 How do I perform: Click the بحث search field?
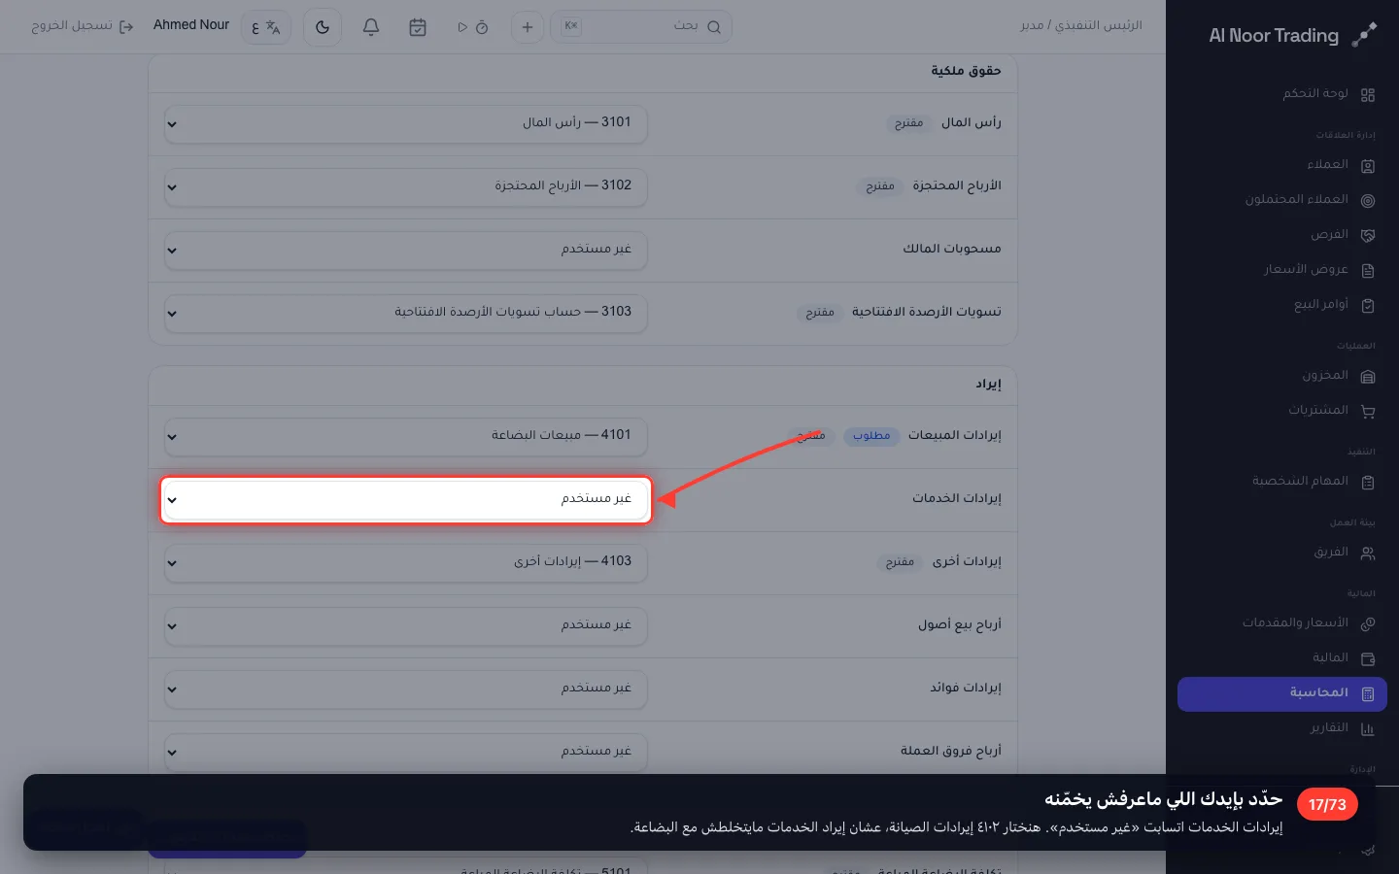pos(641,27)
